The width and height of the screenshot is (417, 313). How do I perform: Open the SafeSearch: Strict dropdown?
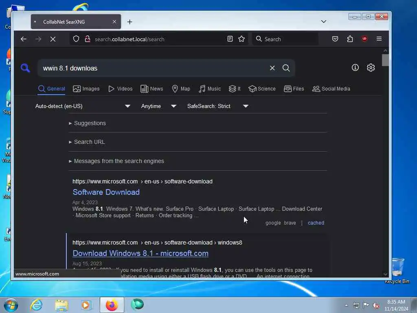tap(217, 106)
